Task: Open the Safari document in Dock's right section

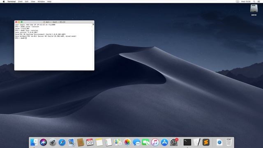Action: click(219, 142)
